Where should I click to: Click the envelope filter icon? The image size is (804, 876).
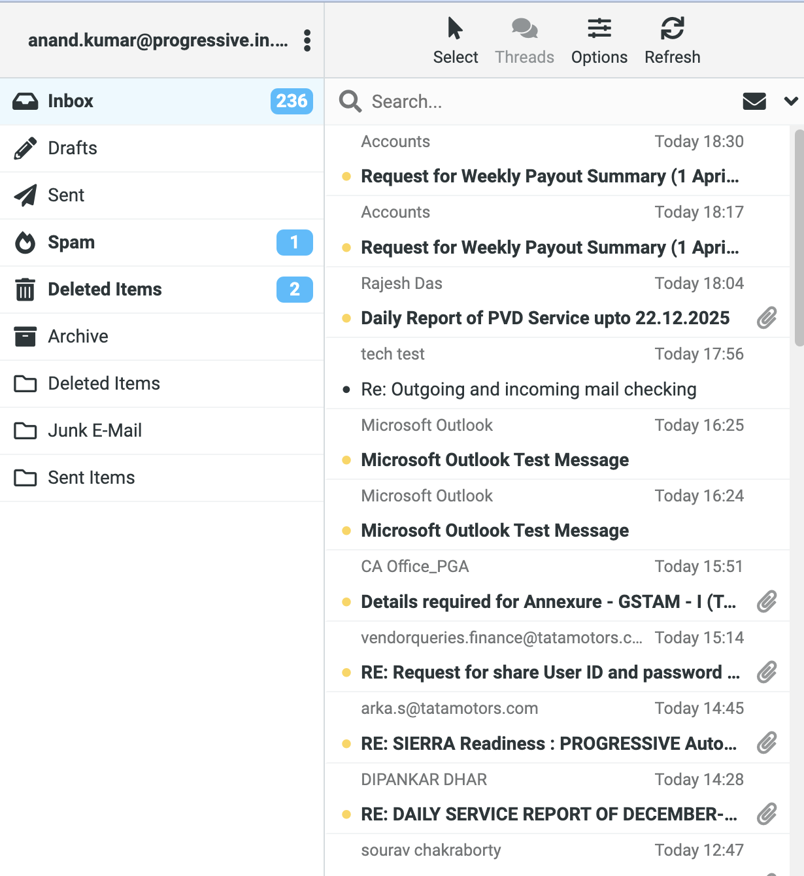tap(754, 101)
